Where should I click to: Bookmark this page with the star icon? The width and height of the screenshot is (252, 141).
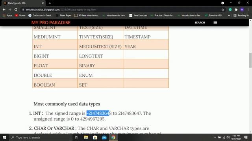pyautogui.click(x=223, y=9)
